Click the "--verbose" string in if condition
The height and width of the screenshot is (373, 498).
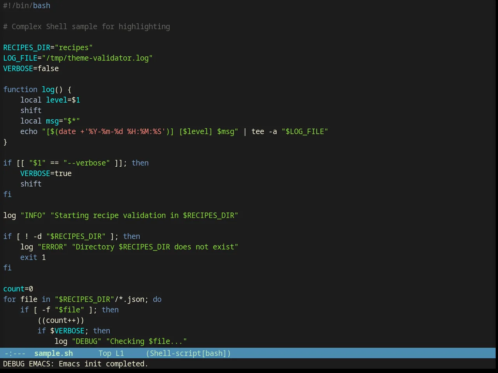87,163
